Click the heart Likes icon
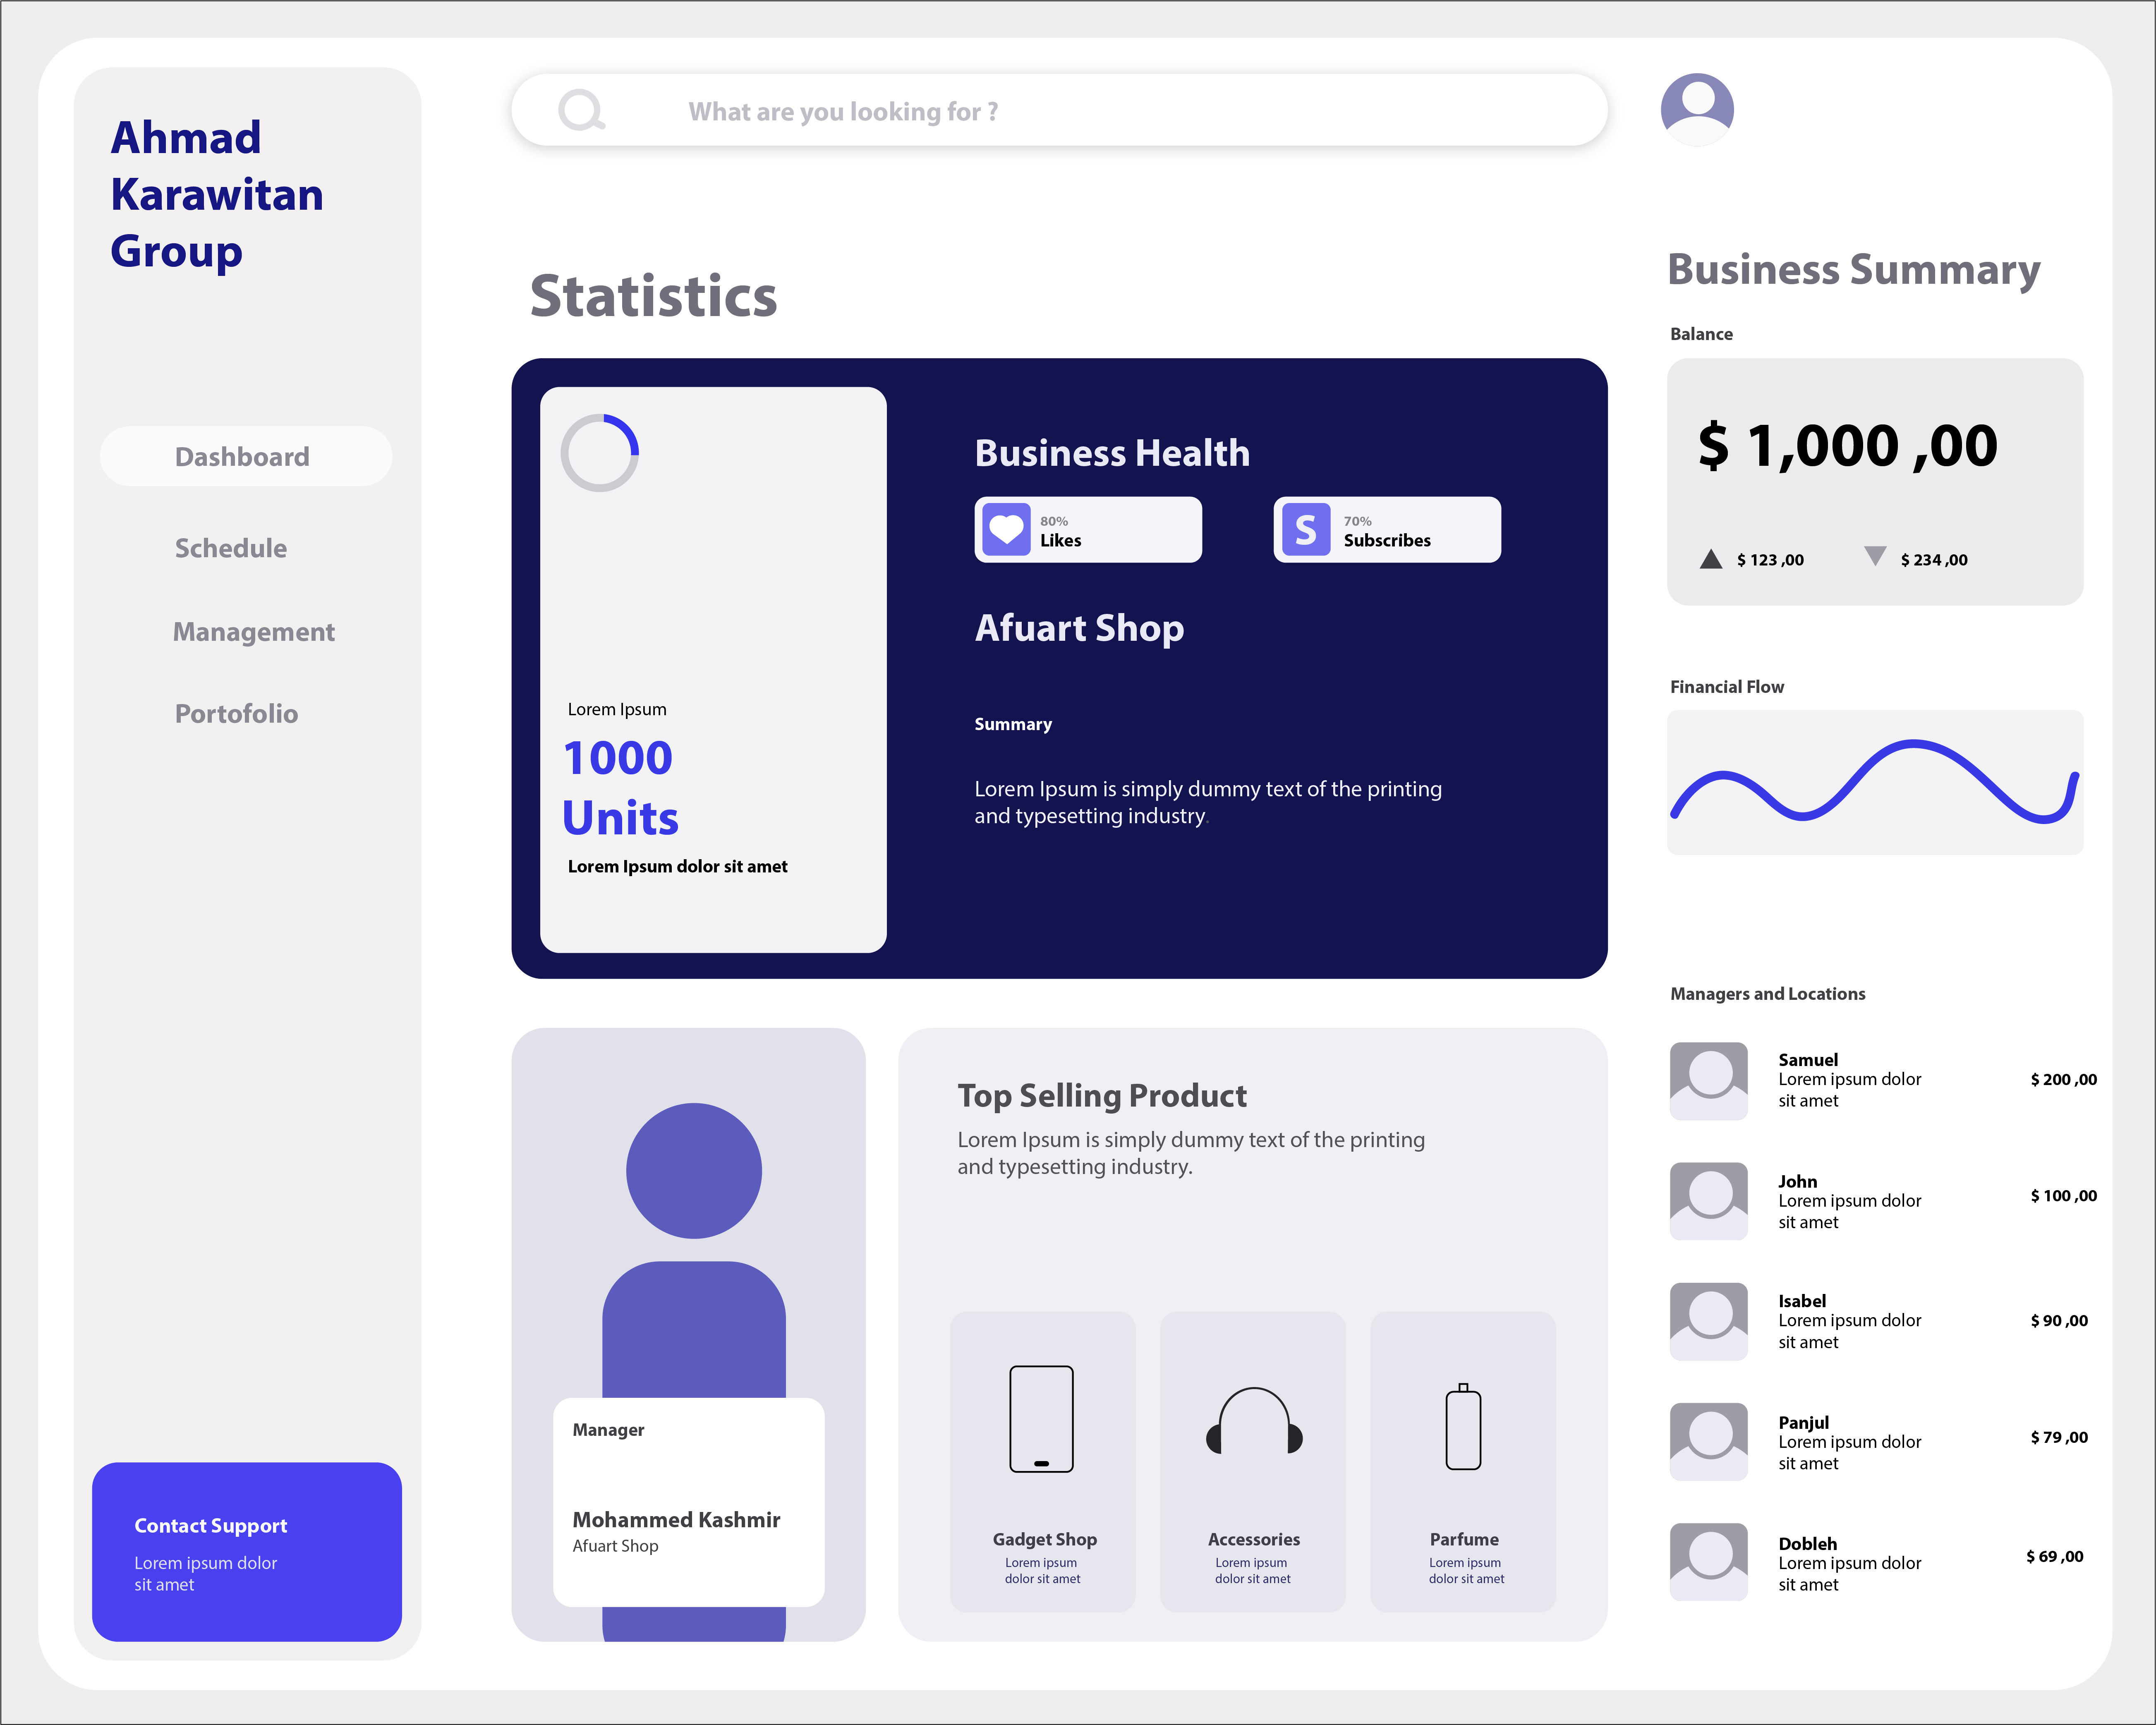The image size is (2156, 1725). pos(1006,530)
